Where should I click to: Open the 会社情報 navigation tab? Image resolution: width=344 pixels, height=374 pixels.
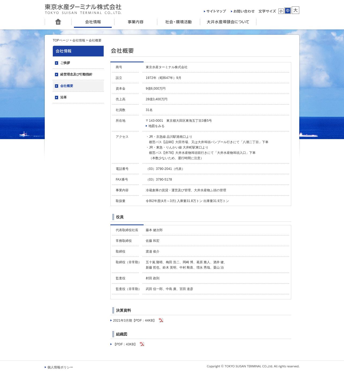[93, 22]
